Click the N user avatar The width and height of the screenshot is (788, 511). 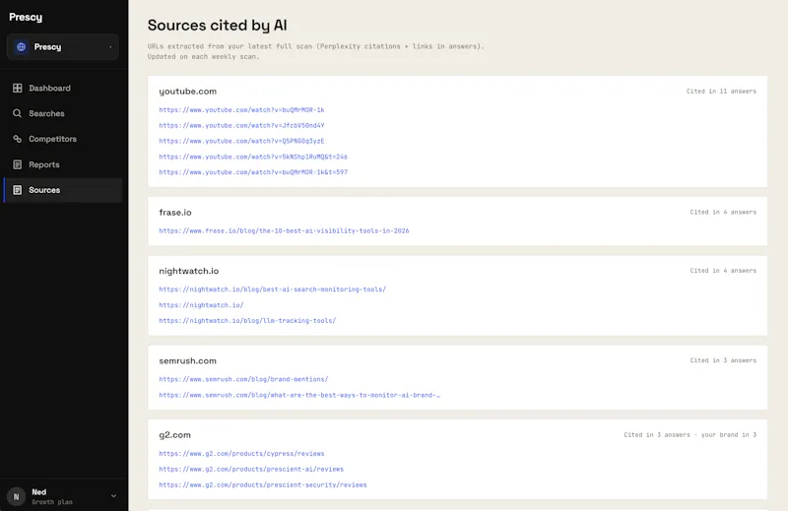(x=16, y=496)
